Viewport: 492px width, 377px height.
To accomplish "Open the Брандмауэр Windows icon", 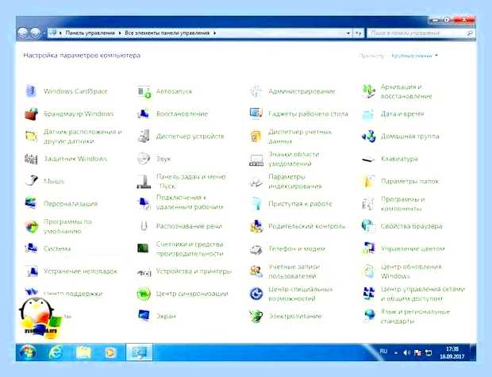I will pyautogui.click(x=32, y=113).
